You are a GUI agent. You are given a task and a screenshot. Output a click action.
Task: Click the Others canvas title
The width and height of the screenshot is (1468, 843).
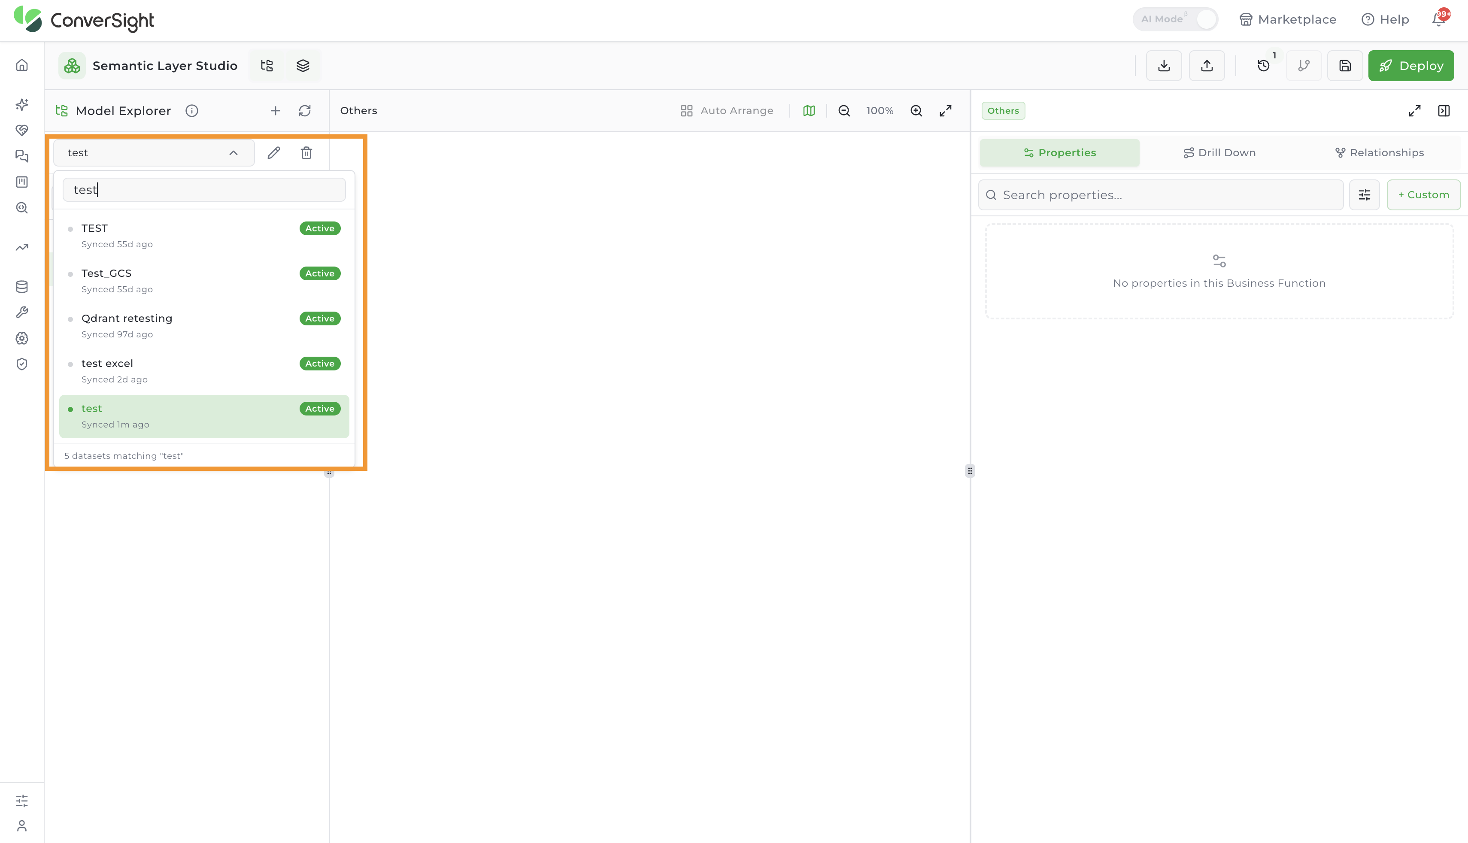[x=358, y=111]
